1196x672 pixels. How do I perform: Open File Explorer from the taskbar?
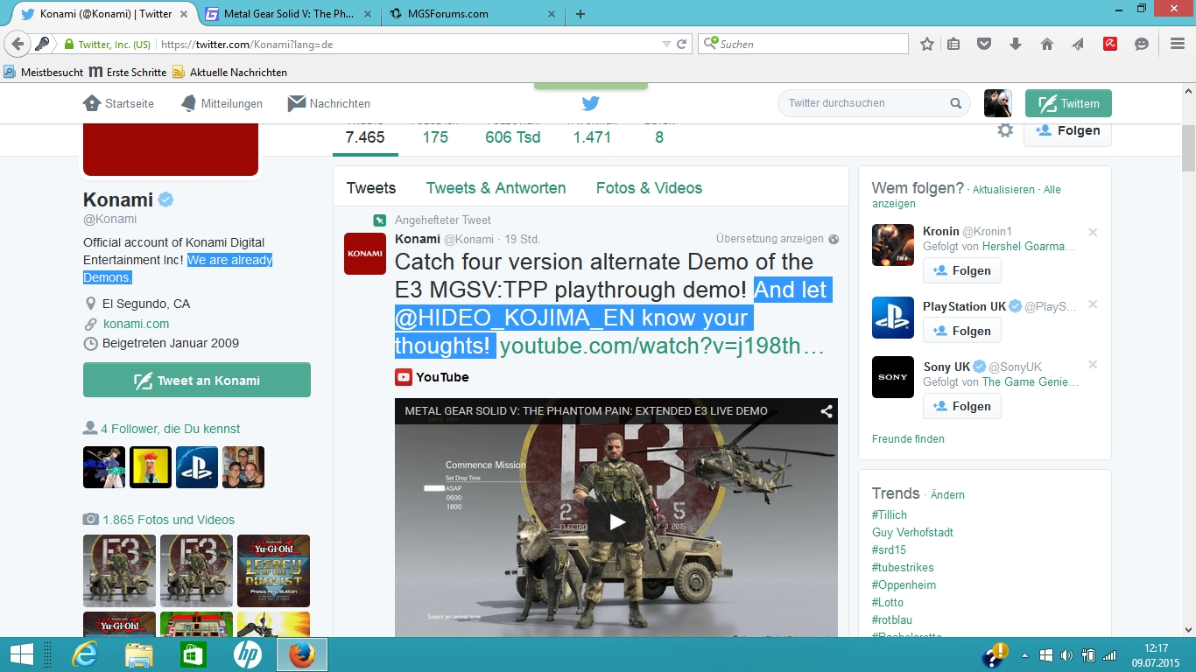coord(139,654)
